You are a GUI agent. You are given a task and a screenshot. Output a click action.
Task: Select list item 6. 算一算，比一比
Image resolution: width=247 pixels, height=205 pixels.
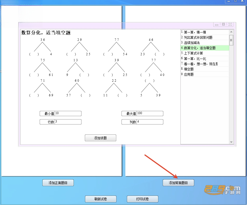(205, 59)
